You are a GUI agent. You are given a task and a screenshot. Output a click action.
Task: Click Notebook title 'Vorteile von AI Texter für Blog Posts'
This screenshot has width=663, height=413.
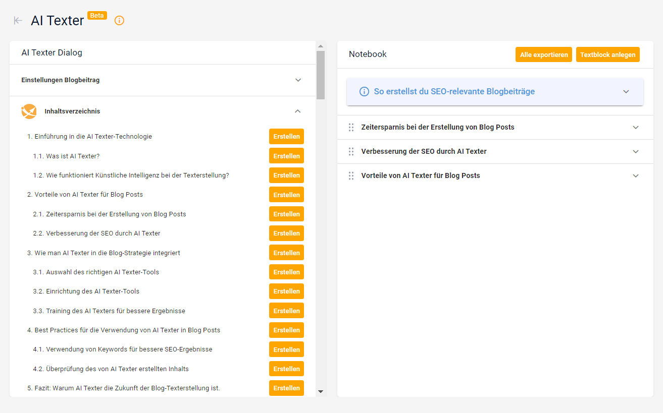point(421,176)
